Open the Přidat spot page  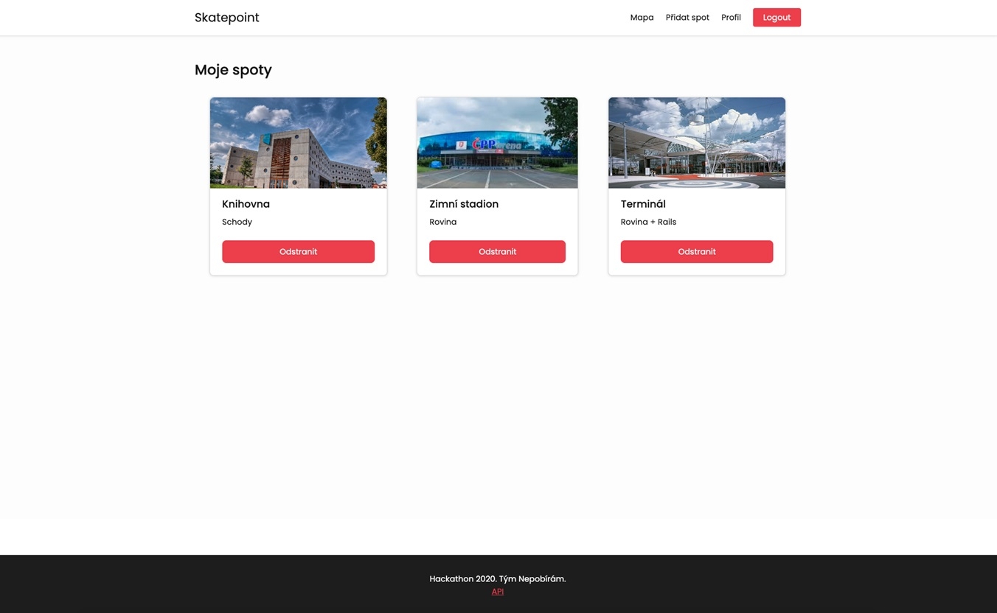pyautogui.click(x=687, y=18)
